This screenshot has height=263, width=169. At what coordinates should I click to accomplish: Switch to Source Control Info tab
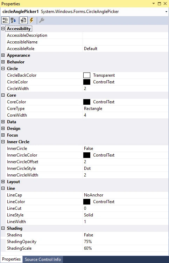(x=43, y=259)
